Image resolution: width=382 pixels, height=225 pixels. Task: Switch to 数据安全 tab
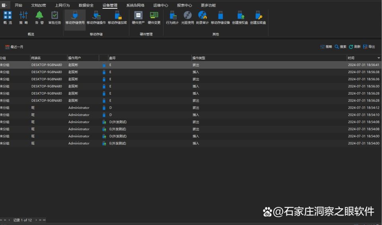[x=86, y=5]
